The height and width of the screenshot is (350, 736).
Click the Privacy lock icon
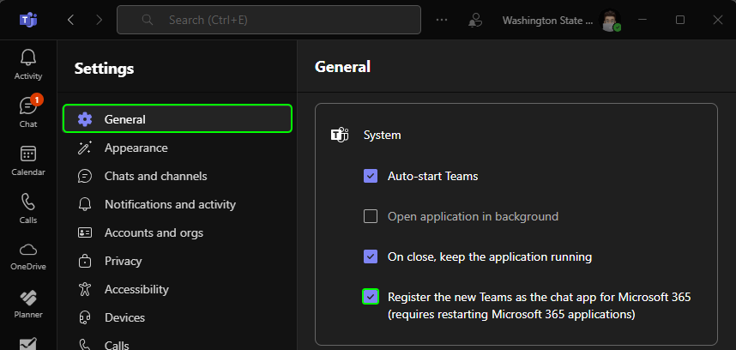coord(85,261)
